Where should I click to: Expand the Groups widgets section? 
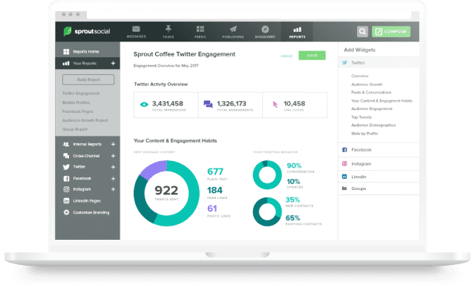(379, 189)
